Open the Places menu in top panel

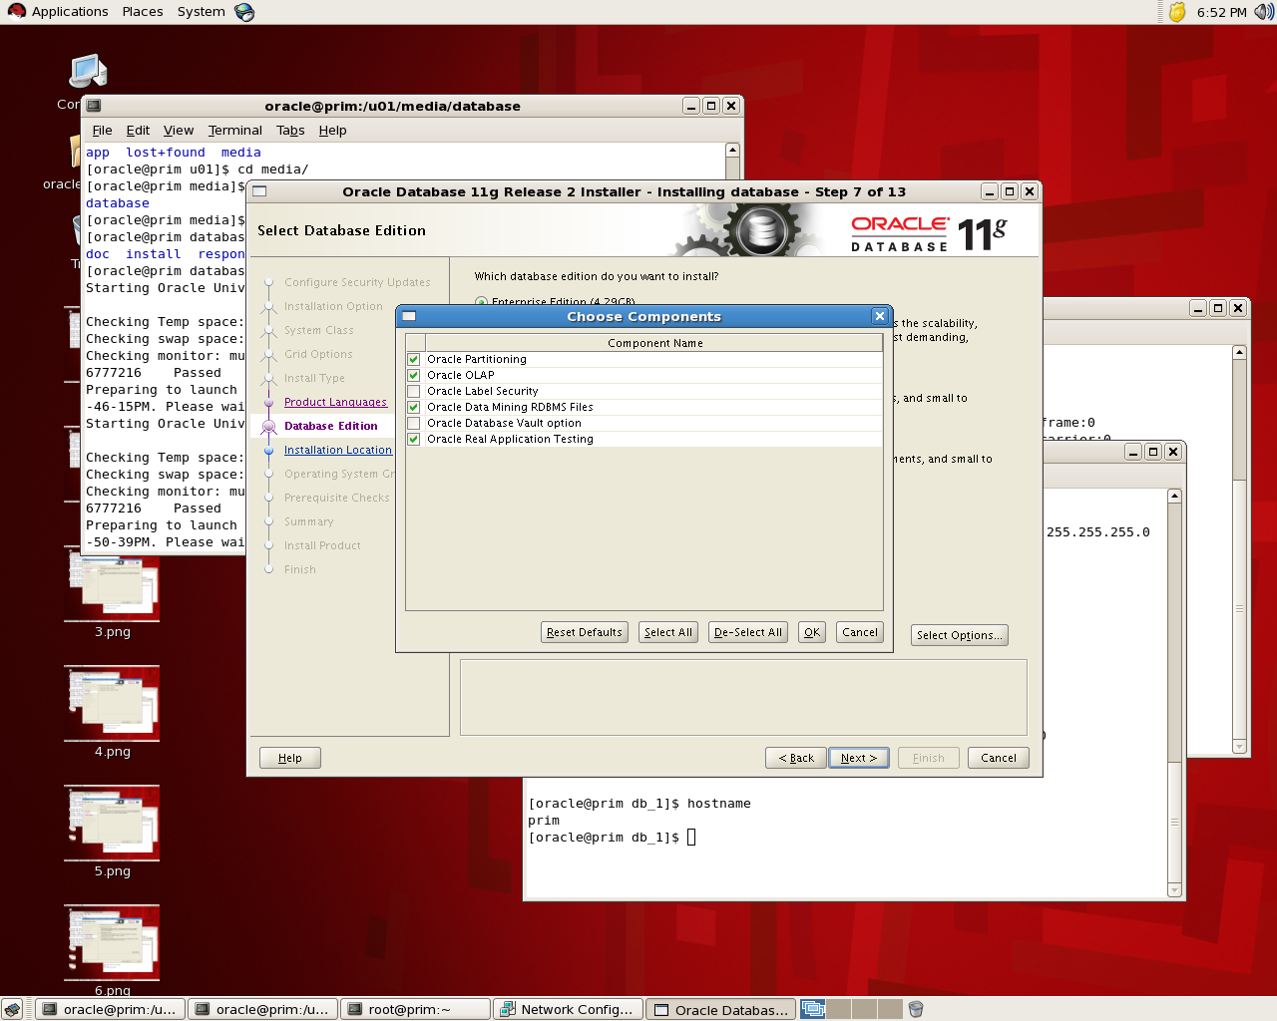143,12
